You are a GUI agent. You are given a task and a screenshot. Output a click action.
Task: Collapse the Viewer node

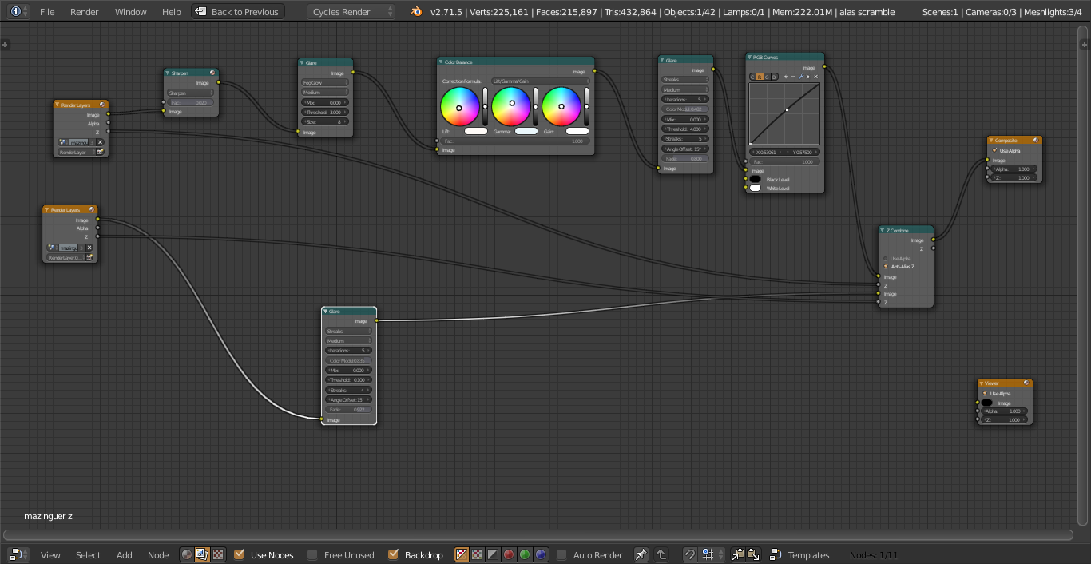982,383
